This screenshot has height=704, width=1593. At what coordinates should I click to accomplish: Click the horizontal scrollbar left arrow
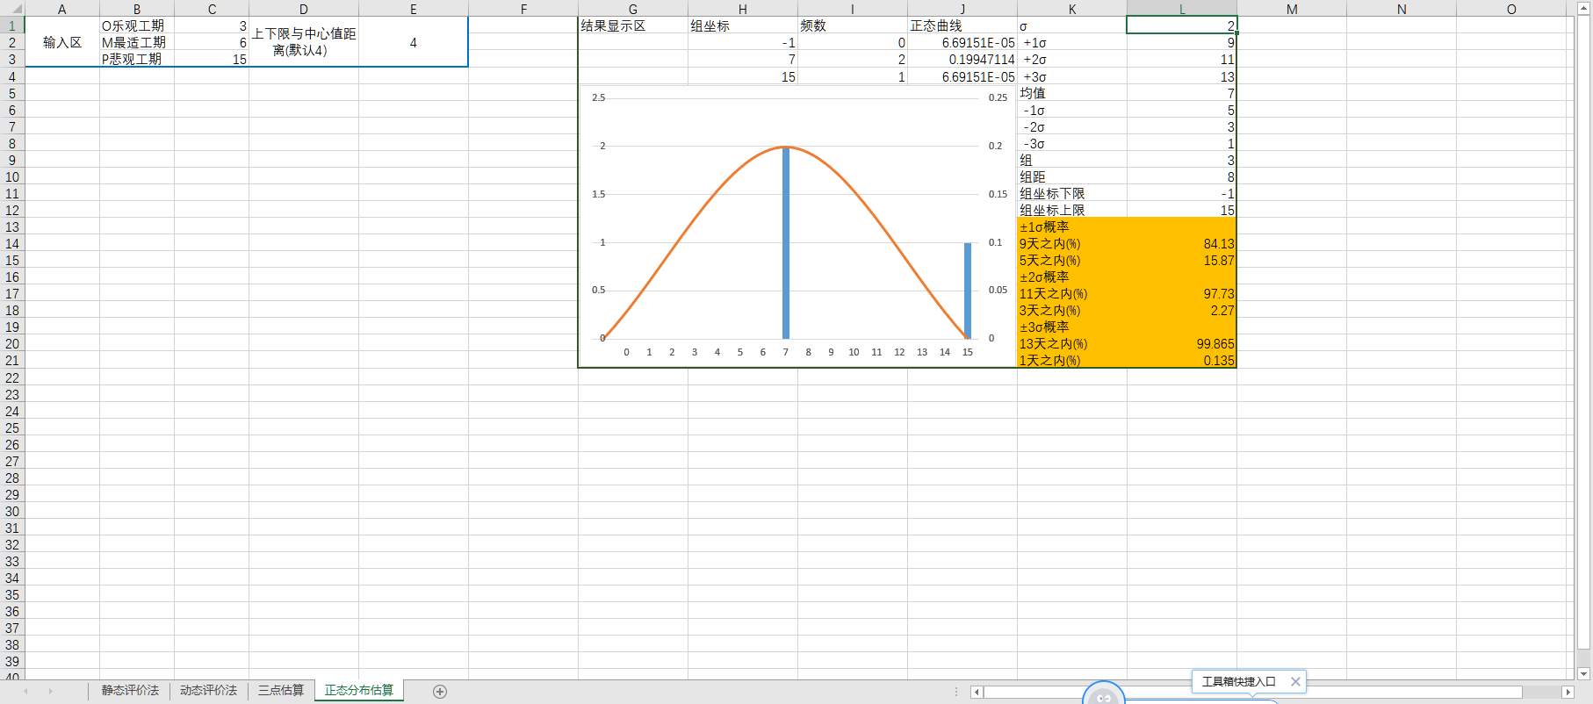click(x=977, y=693)
